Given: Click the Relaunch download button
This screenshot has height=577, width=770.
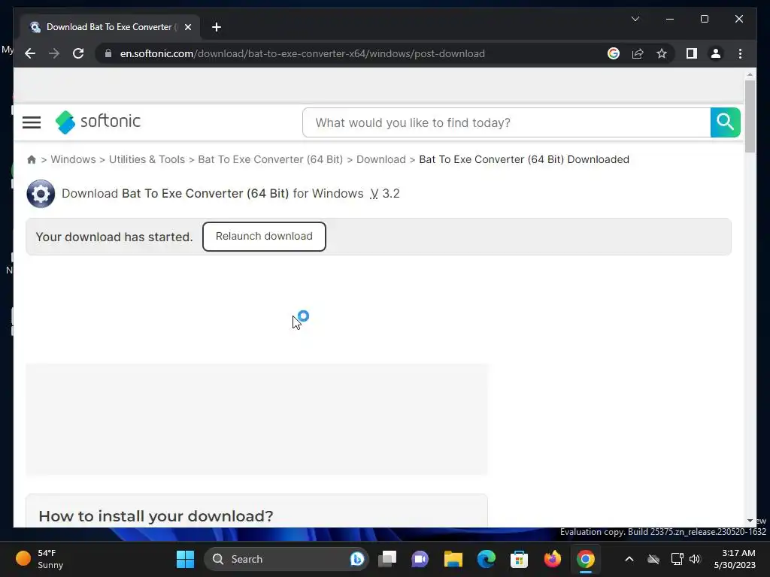Looking at the screenshot, I should coord(264,237).
